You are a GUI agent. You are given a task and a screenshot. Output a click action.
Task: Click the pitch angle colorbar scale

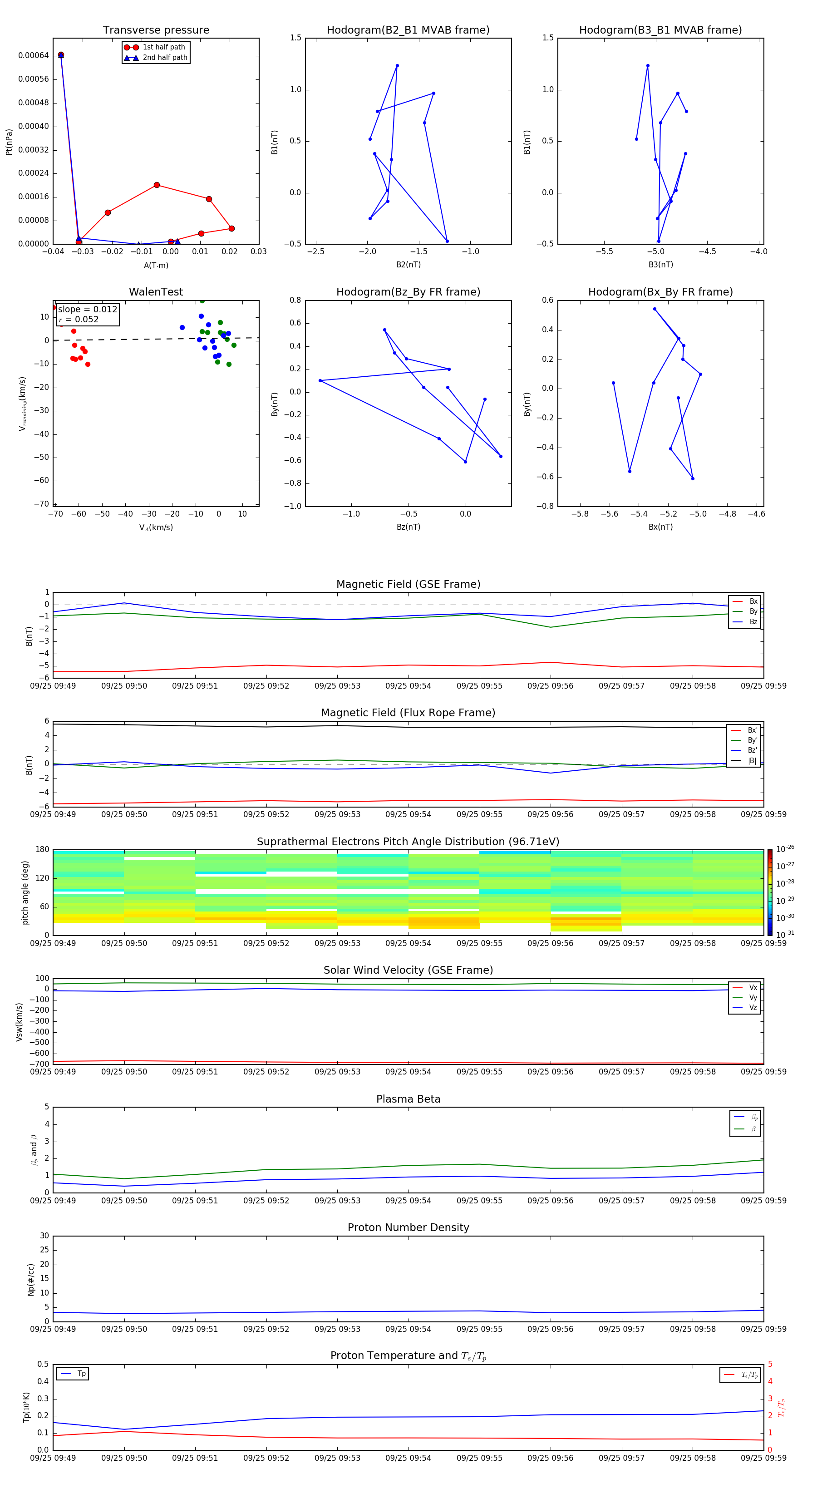[x=769, y=892]
